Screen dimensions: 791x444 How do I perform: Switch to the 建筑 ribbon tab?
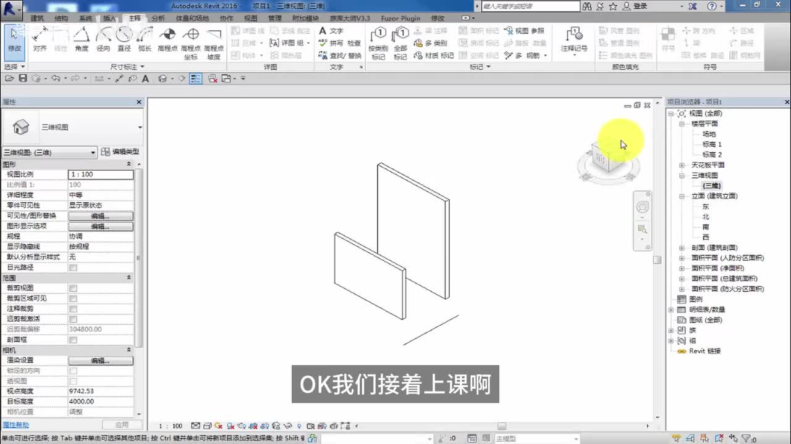[x=37, y=18]
